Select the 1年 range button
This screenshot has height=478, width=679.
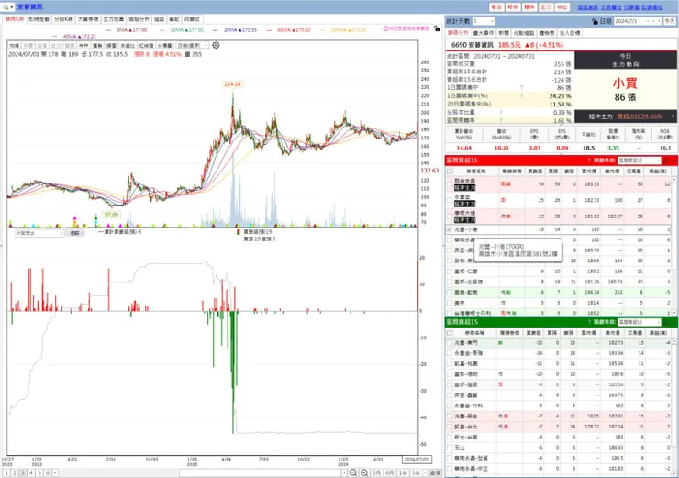[x=403, y=472]
